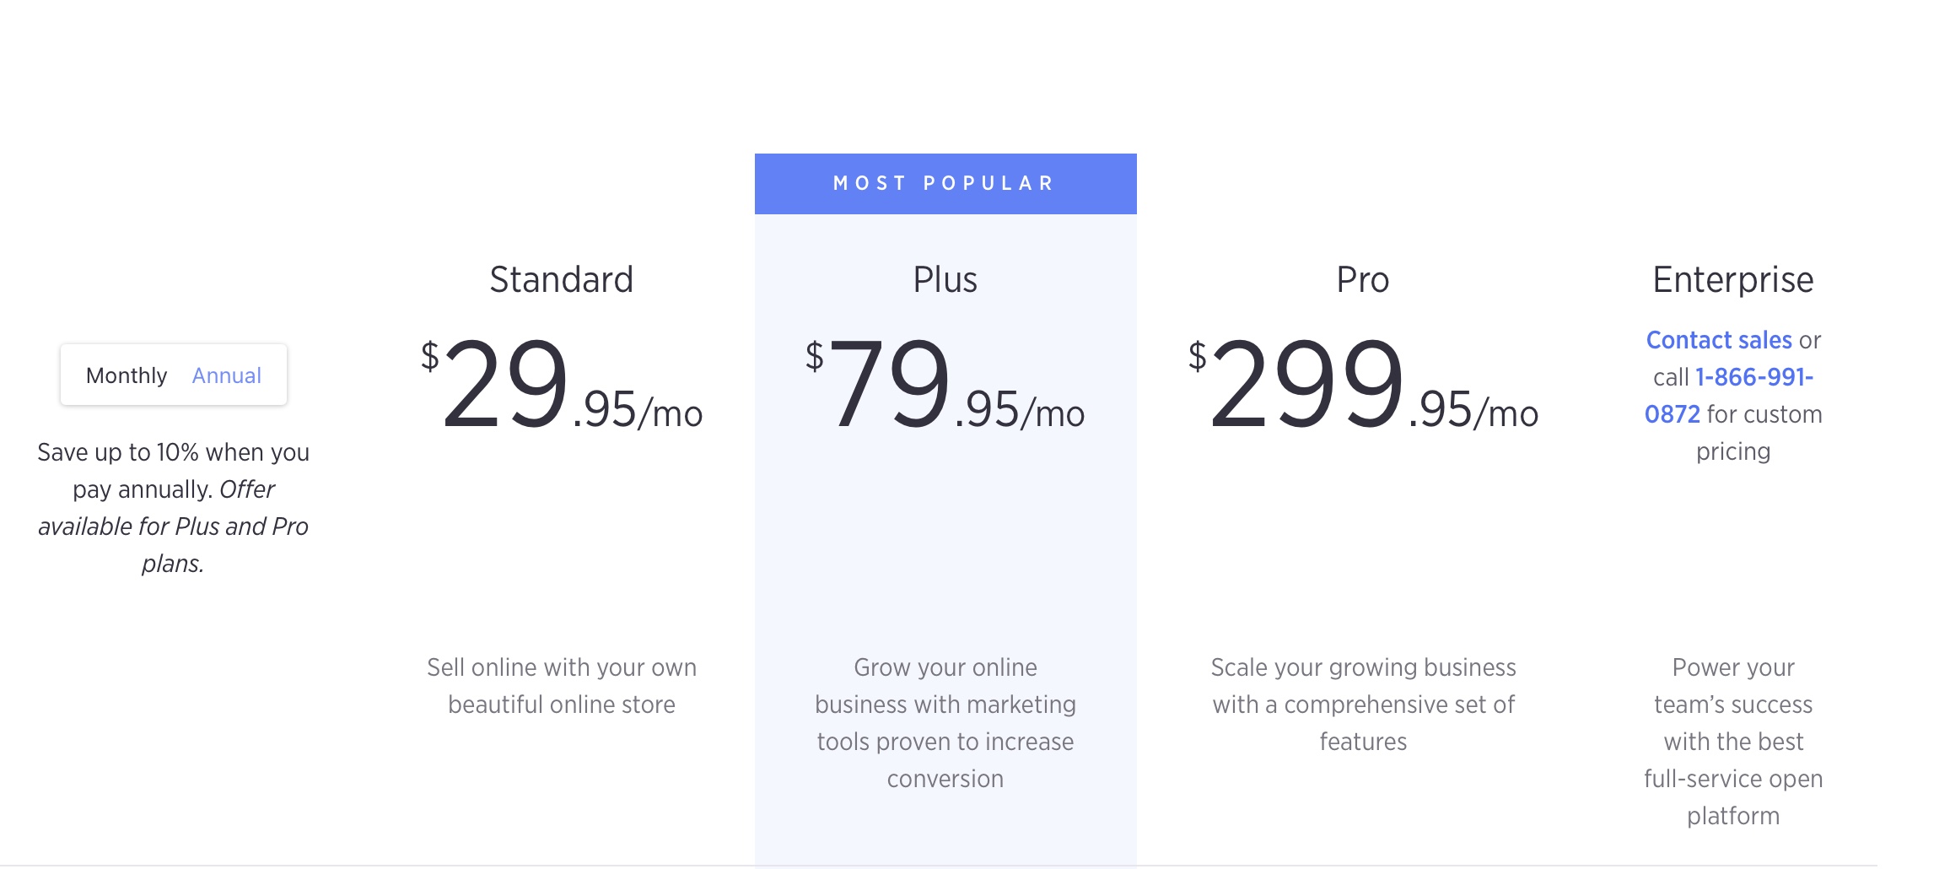Click the Contact sales link
1950x869 pixels.
[1718, 340]
